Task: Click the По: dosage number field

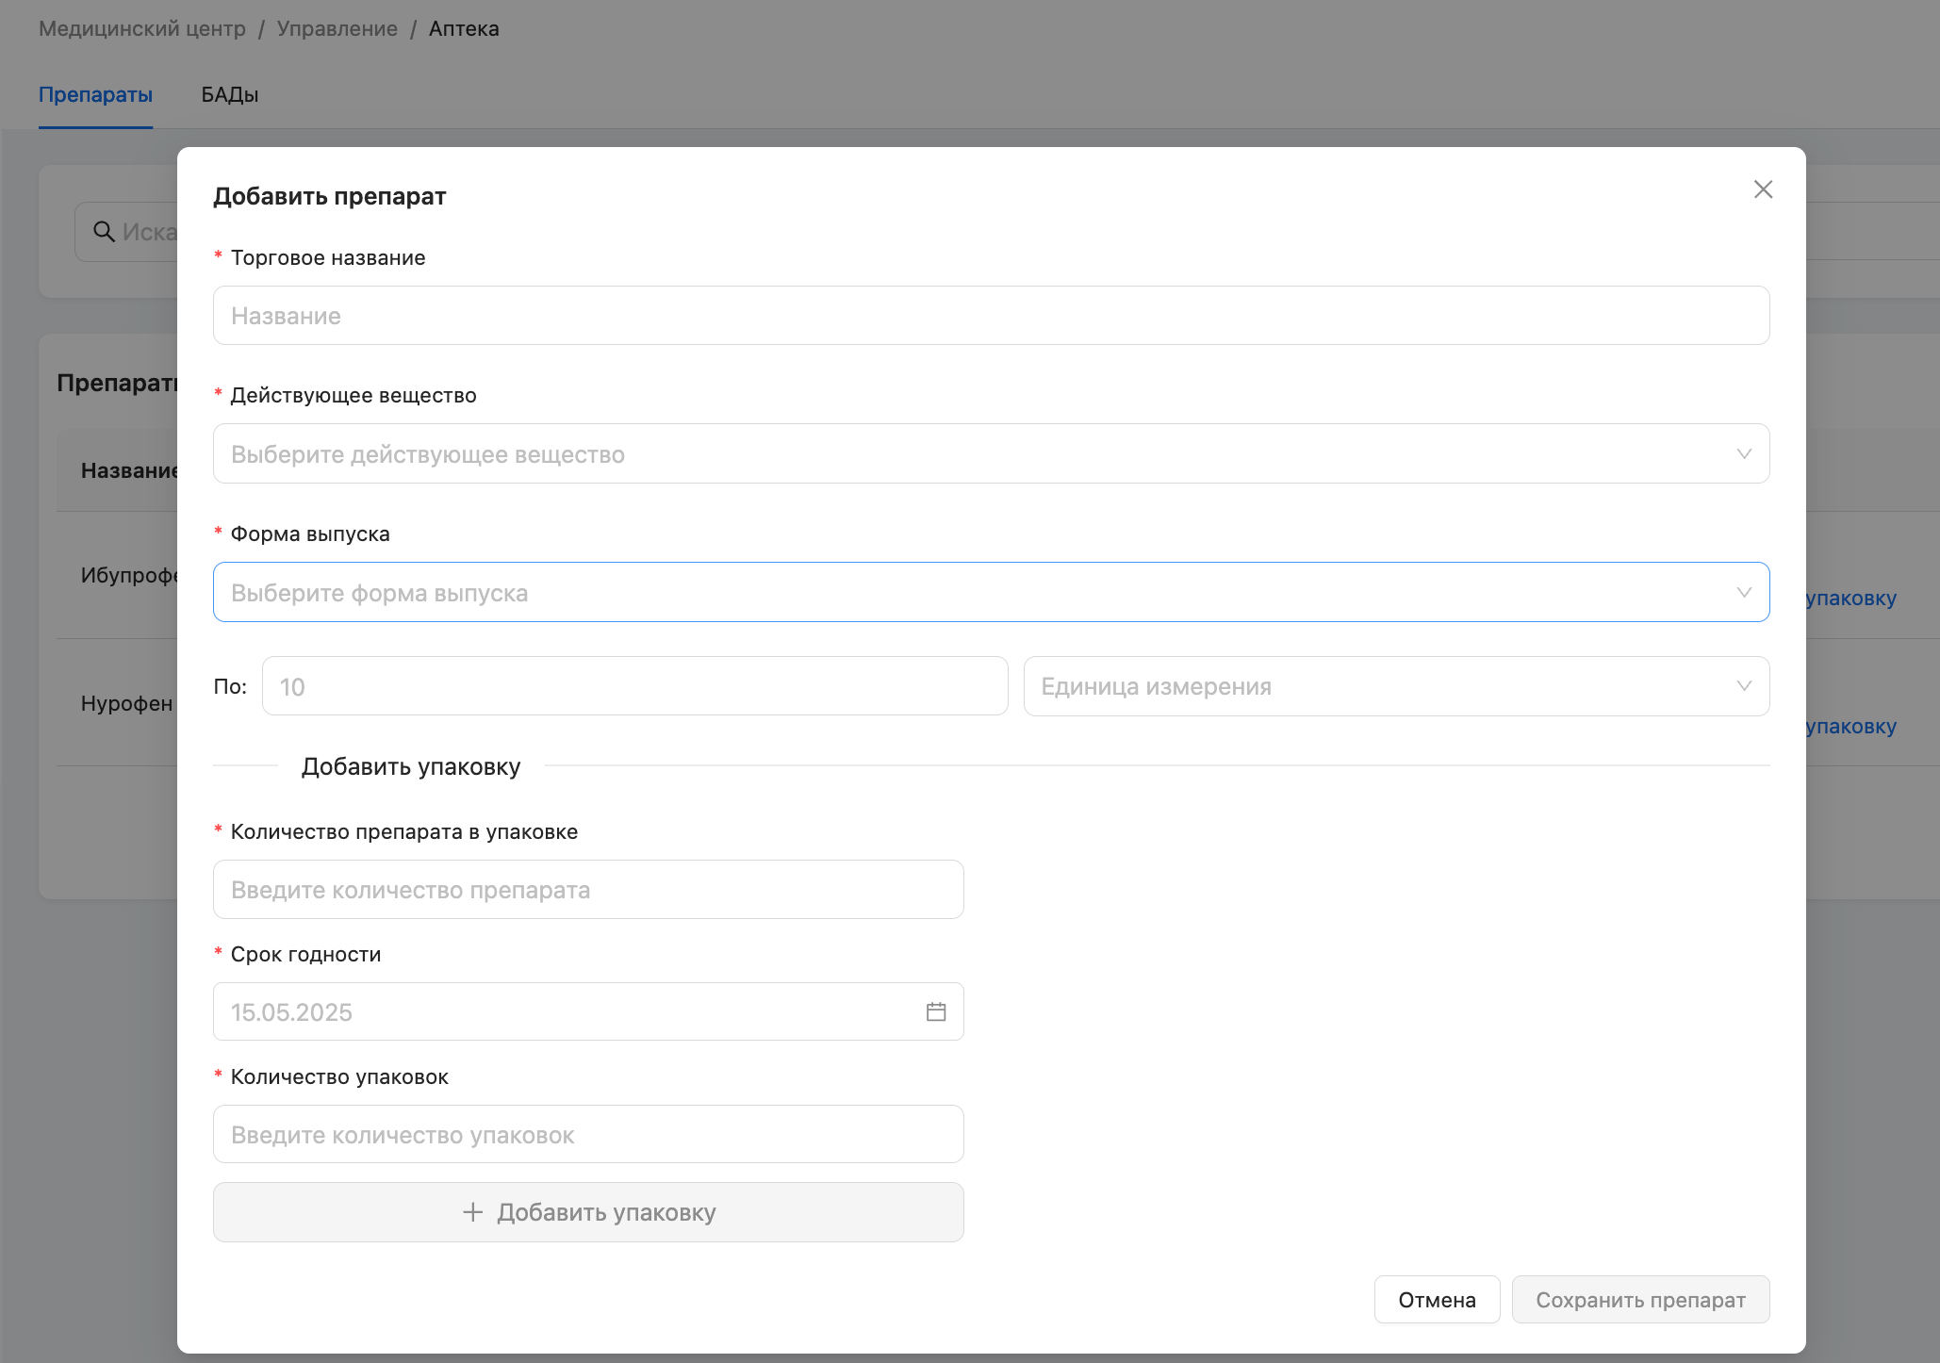Action: coord(633,686)
